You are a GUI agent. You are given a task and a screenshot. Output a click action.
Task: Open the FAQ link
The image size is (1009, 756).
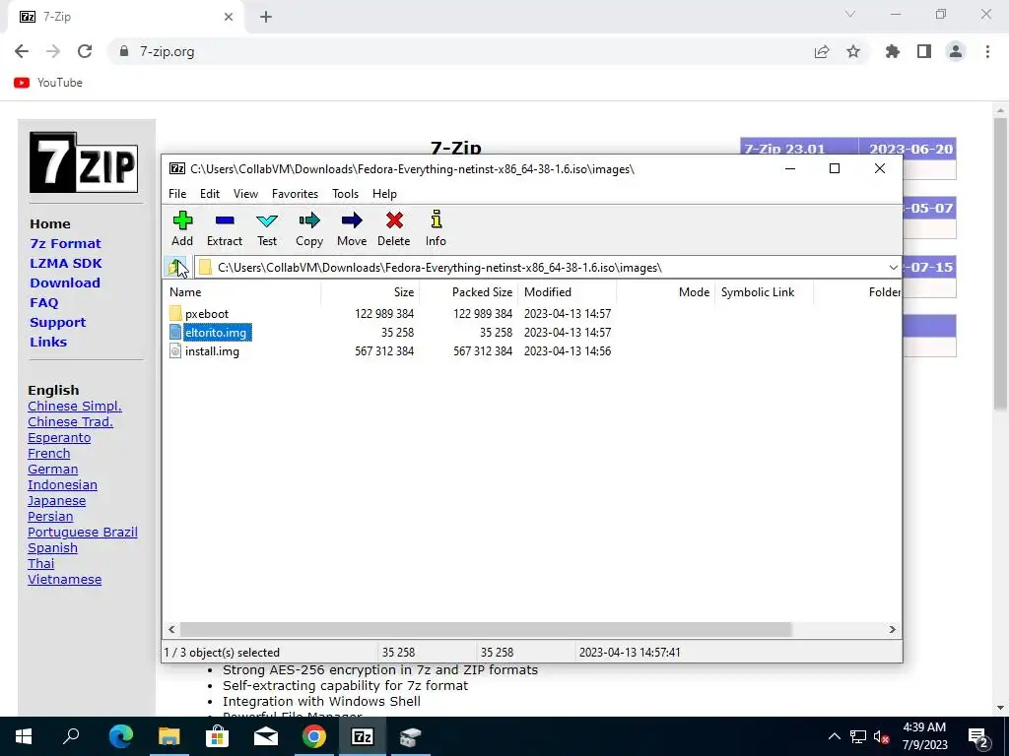[x=43, y=303]
